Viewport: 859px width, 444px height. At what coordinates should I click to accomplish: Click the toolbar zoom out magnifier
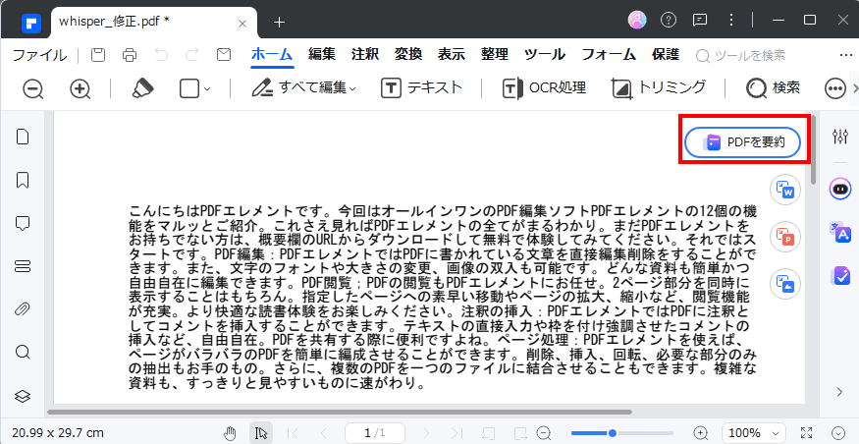[x=33, y=88]
